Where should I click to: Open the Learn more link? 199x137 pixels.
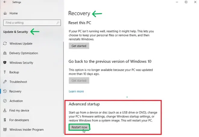76,91
